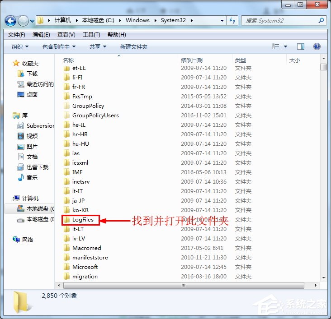331x319 pixels.
Task: Open 桌面 in the navigation pane
Action: (32, 94)
